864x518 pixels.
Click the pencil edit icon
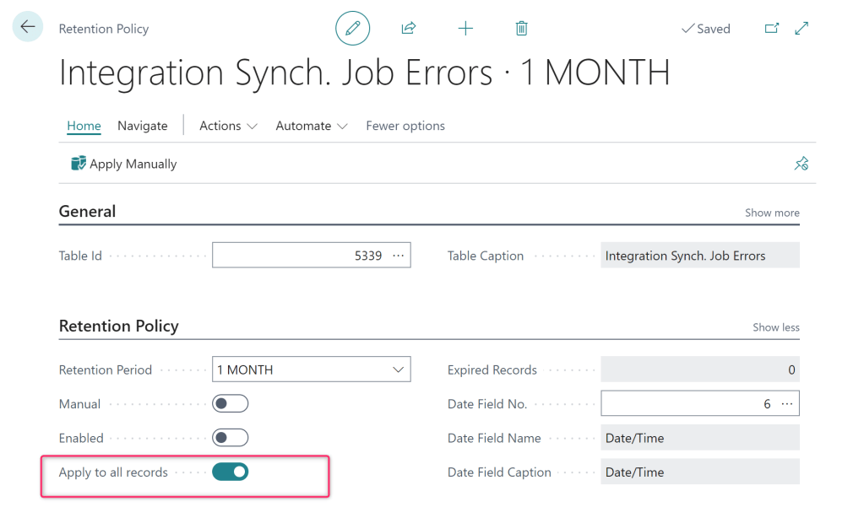point(353,29)
